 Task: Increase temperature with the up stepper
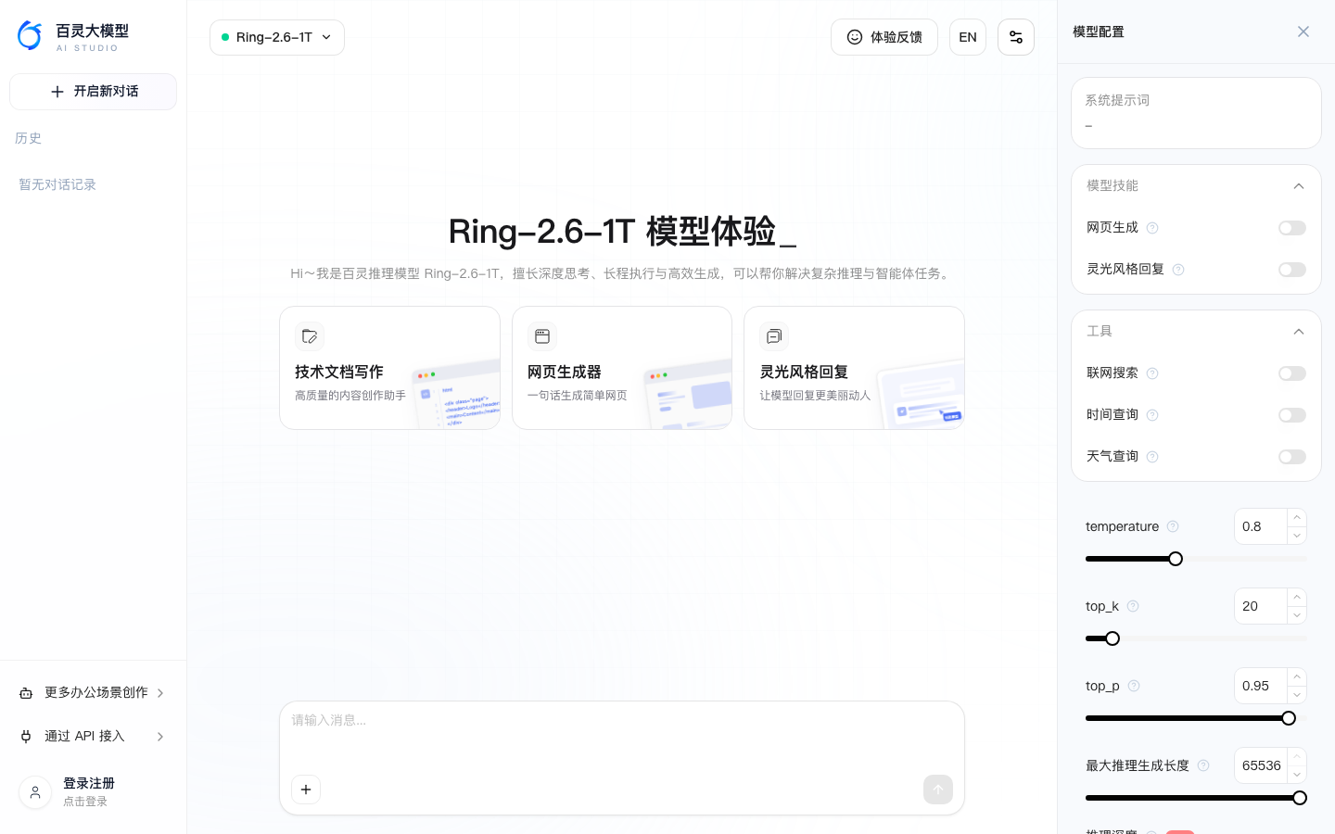pyautogui.click(x=1297, y=518)
